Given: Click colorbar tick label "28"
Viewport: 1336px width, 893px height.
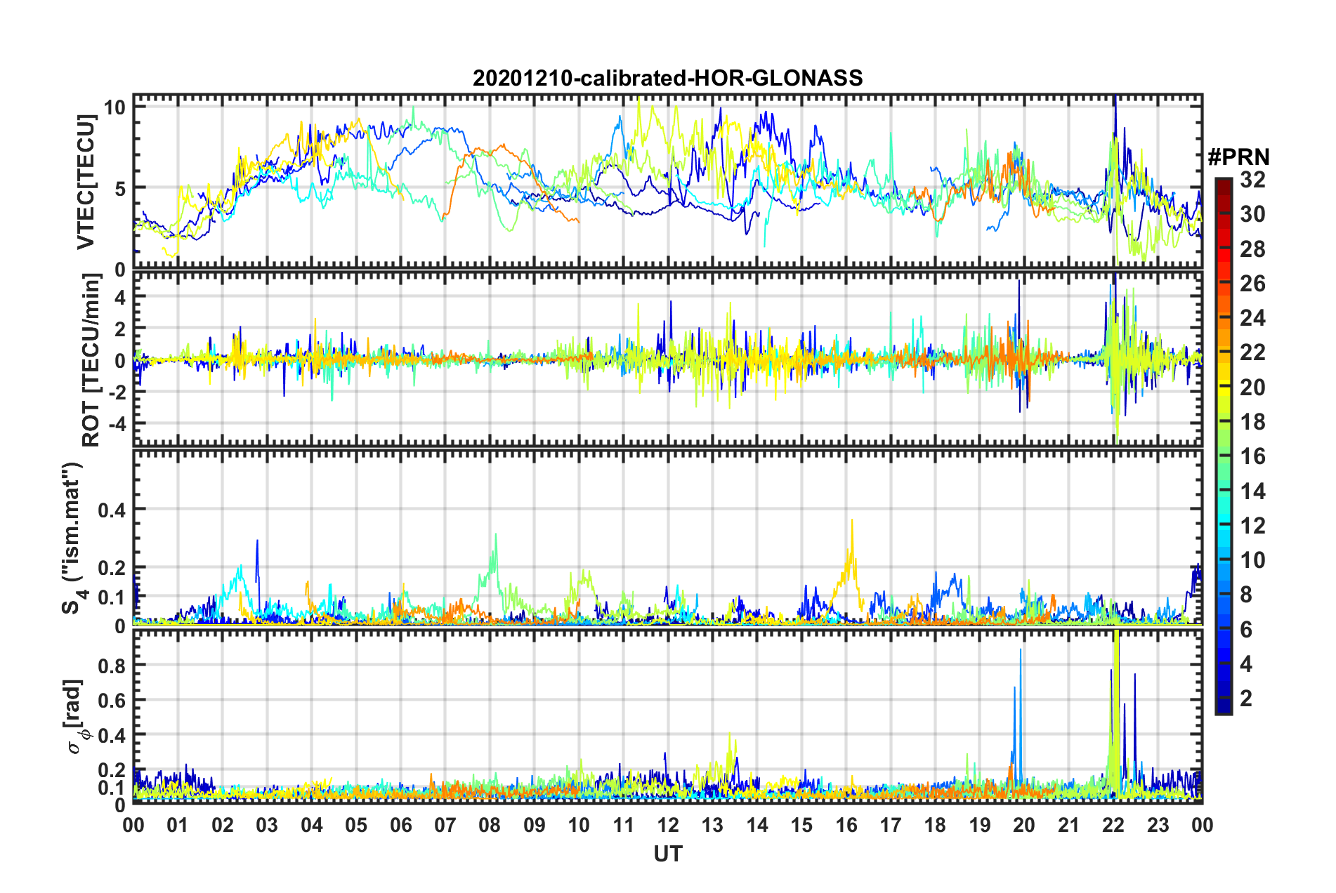Looking at the screenshot, I should 1252,249.
